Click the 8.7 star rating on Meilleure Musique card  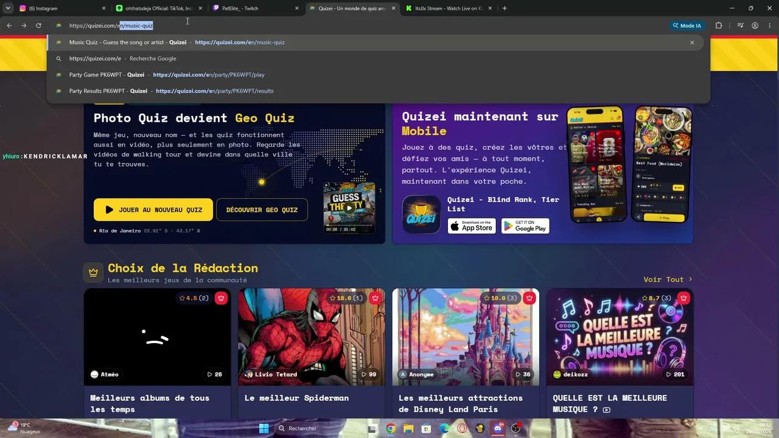[657, 298]
